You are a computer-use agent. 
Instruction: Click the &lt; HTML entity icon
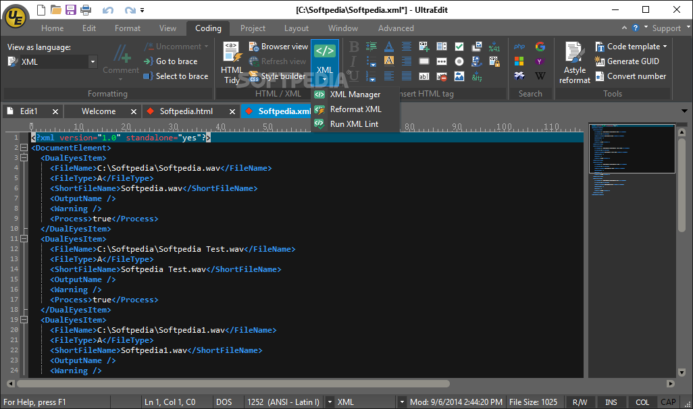476,77
